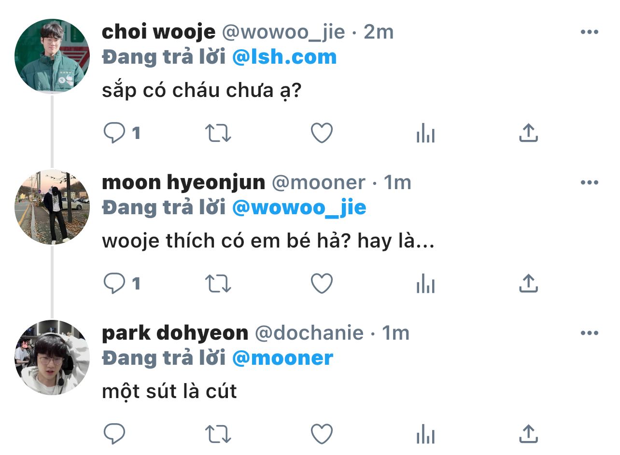The image size is (620, 455).
Task: Open park dohyeon's profile picture
Action: point(52,357)
